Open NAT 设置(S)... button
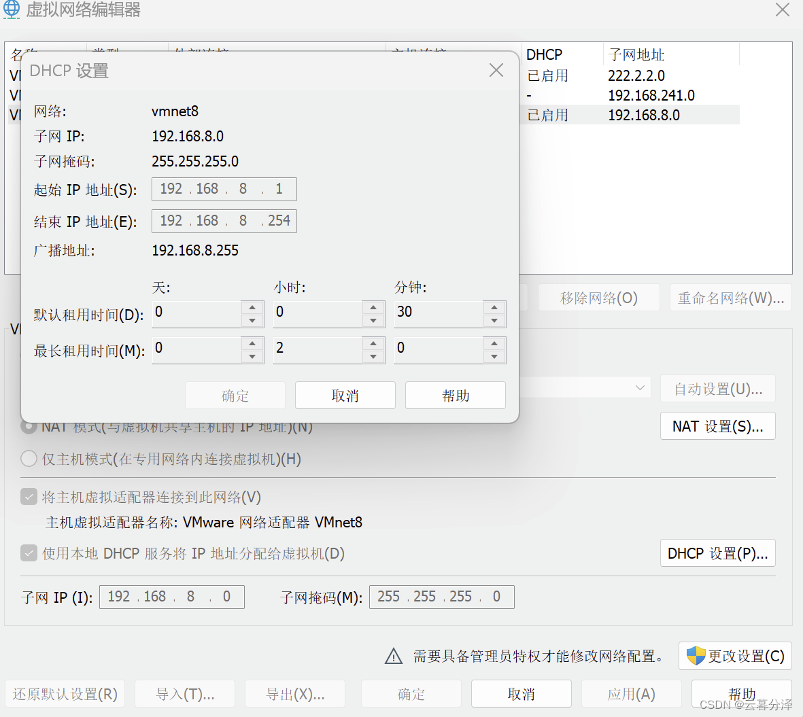The width and height of the screenshot is (803, 717). tap(717, 426)
